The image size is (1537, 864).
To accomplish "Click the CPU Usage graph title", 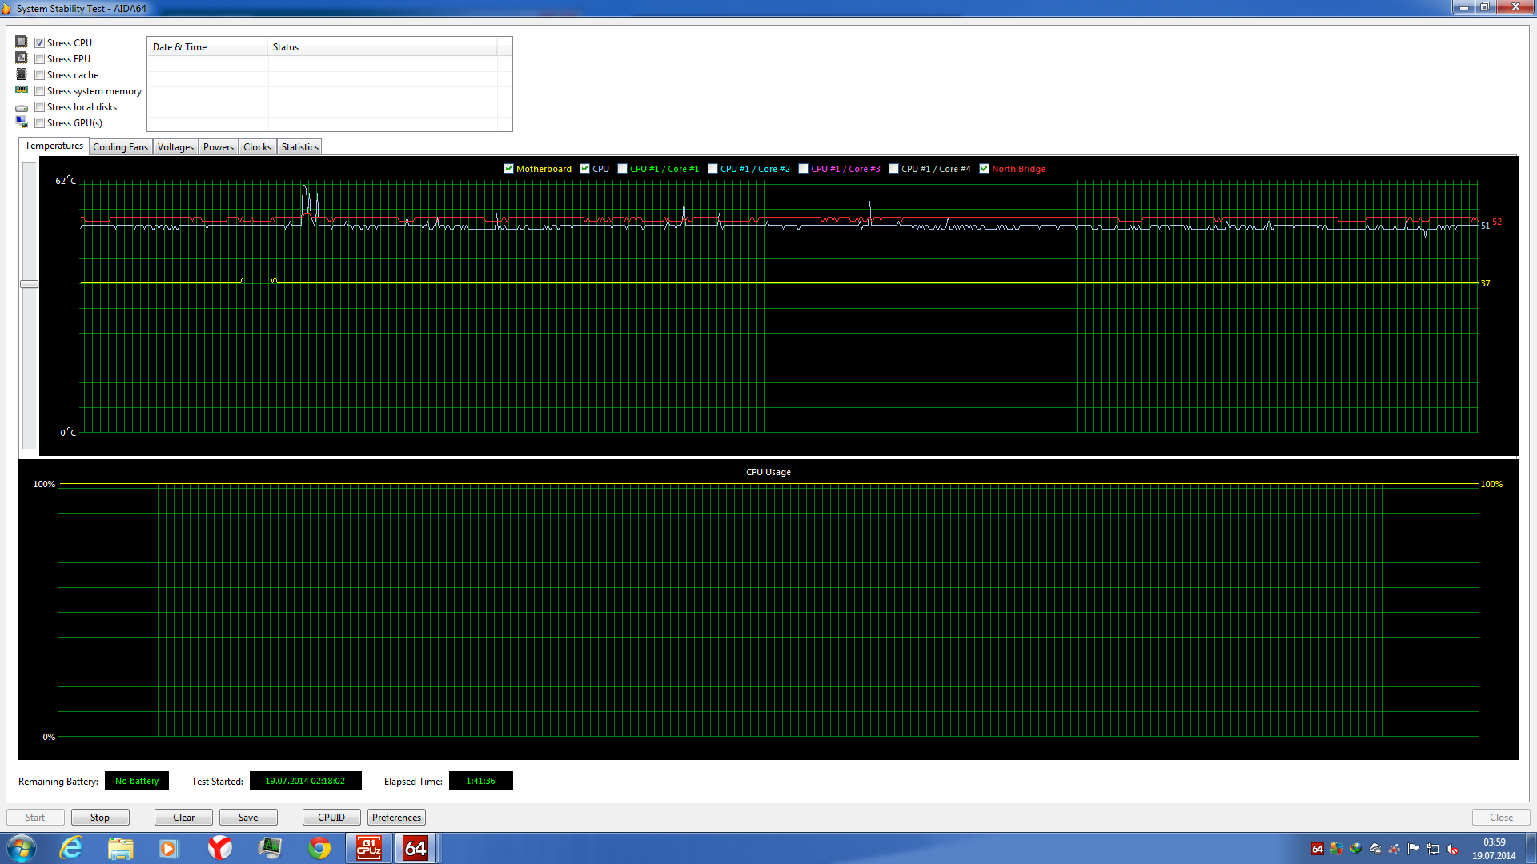I will 768,472.
